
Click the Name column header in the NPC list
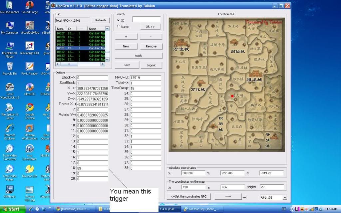96,29
